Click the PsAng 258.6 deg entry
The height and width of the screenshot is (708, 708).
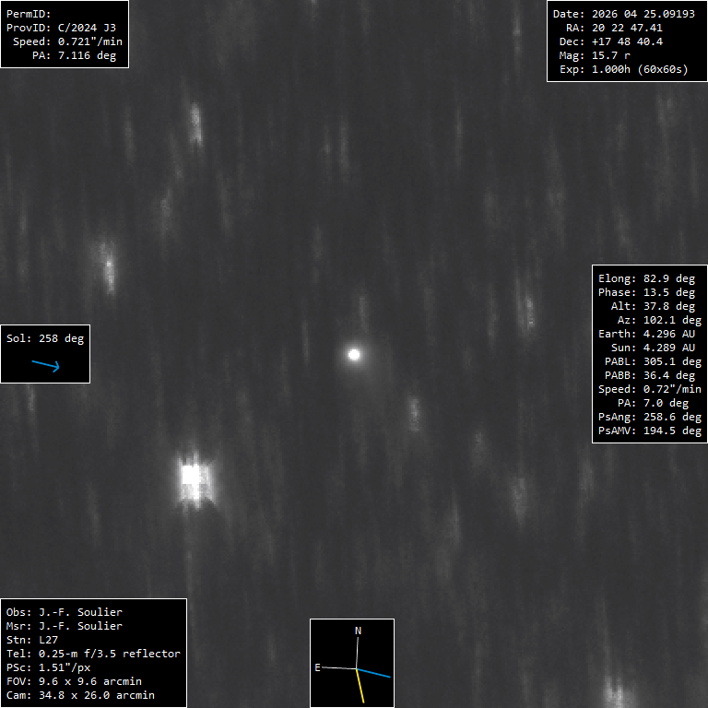point(650,417)
